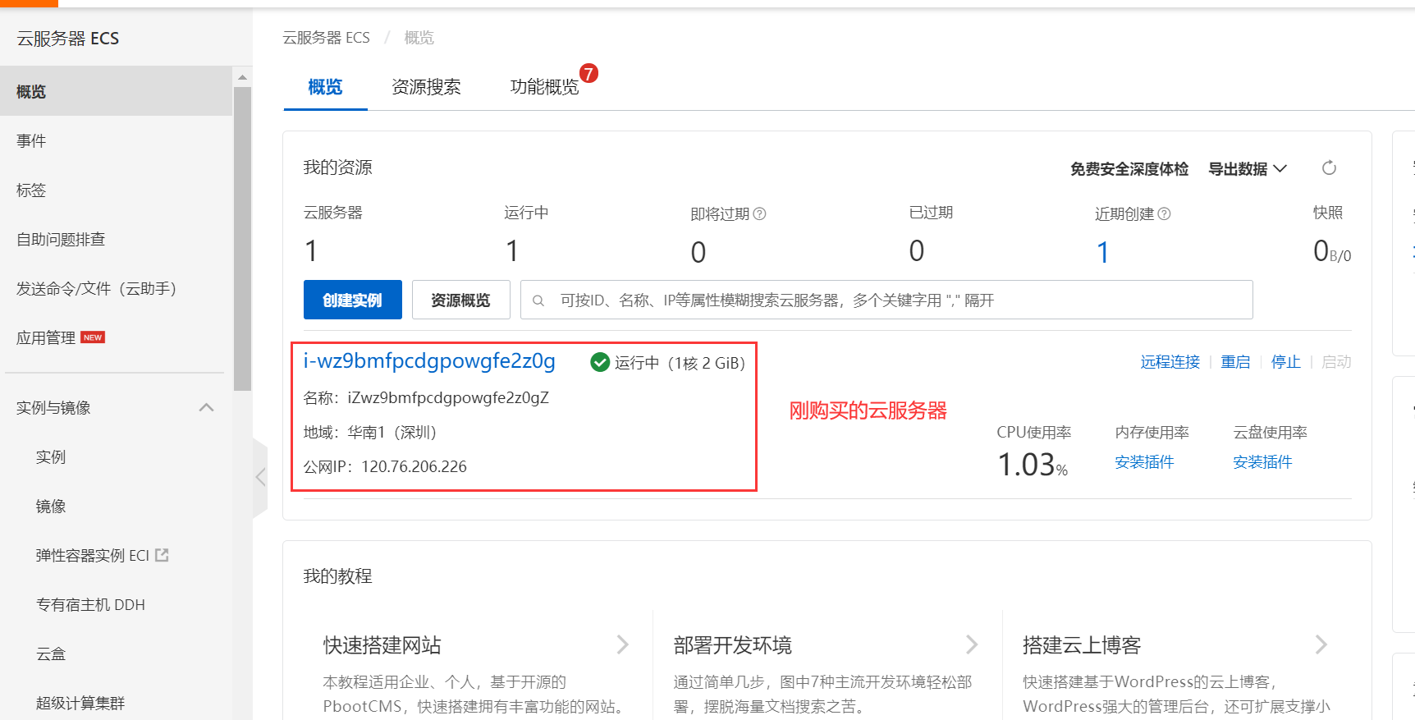The height and width of the screenshot is (720, 1415).
Task: Click the 运行中 status indicator icon
Action: [600, 362]
